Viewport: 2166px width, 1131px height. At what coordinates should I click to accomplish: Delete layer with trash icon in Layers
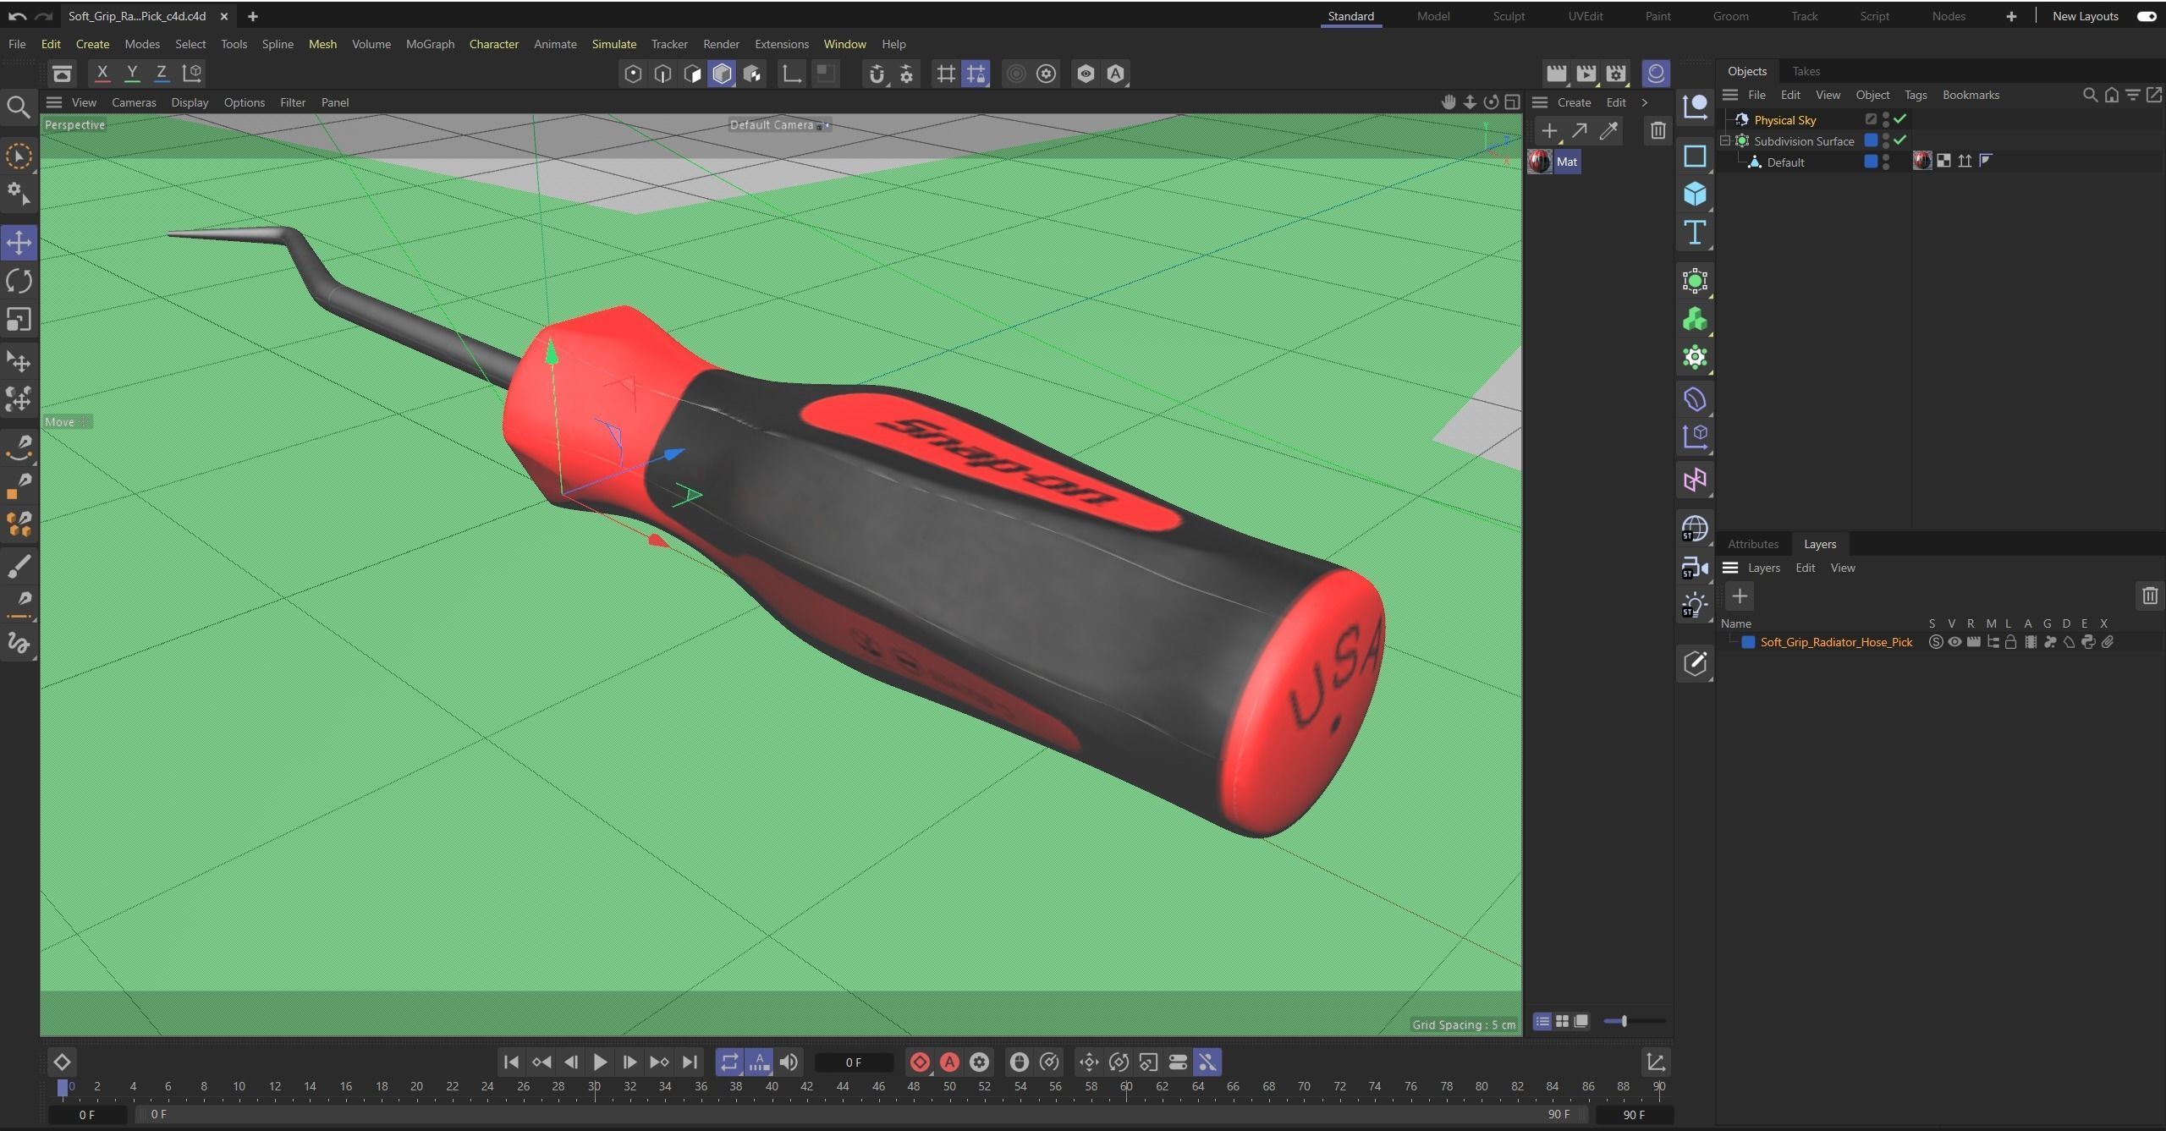coord(2150,596)
